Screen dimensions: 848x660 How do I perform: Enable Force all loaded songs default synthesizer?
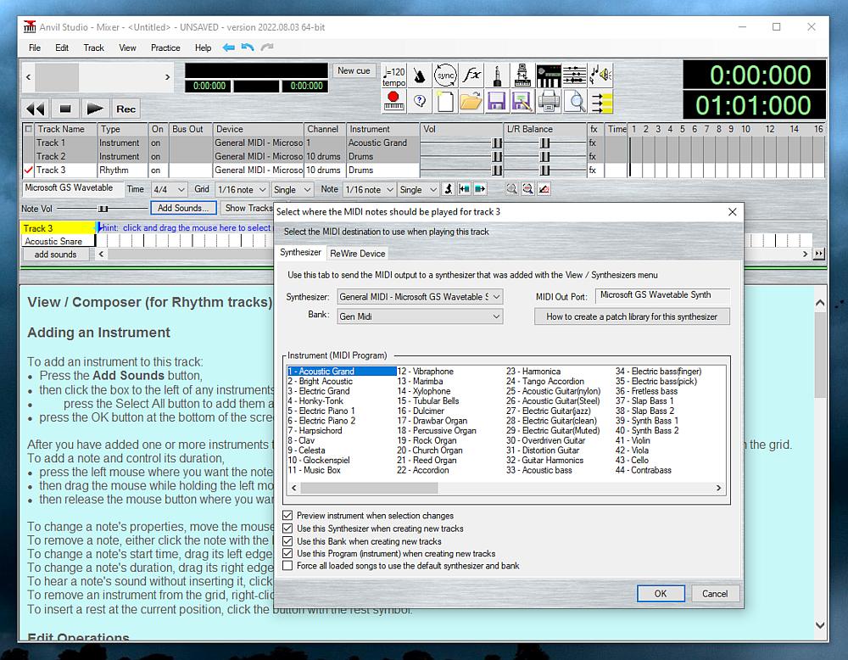(287, 566)
